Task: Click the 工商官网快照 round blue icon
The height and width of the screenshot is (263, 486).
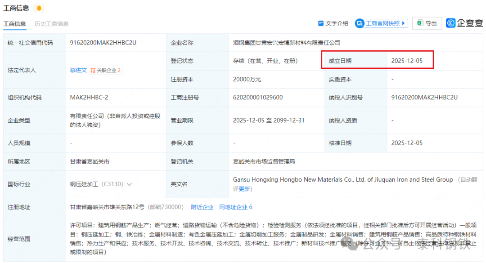Action: (x=360, y=23)
